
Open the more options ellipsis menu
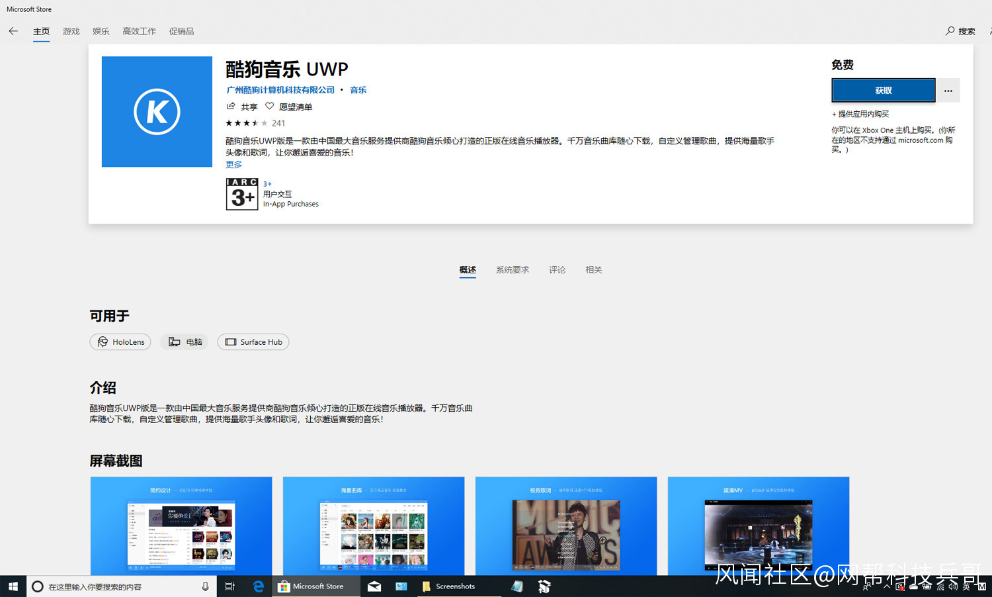(948, 91)
